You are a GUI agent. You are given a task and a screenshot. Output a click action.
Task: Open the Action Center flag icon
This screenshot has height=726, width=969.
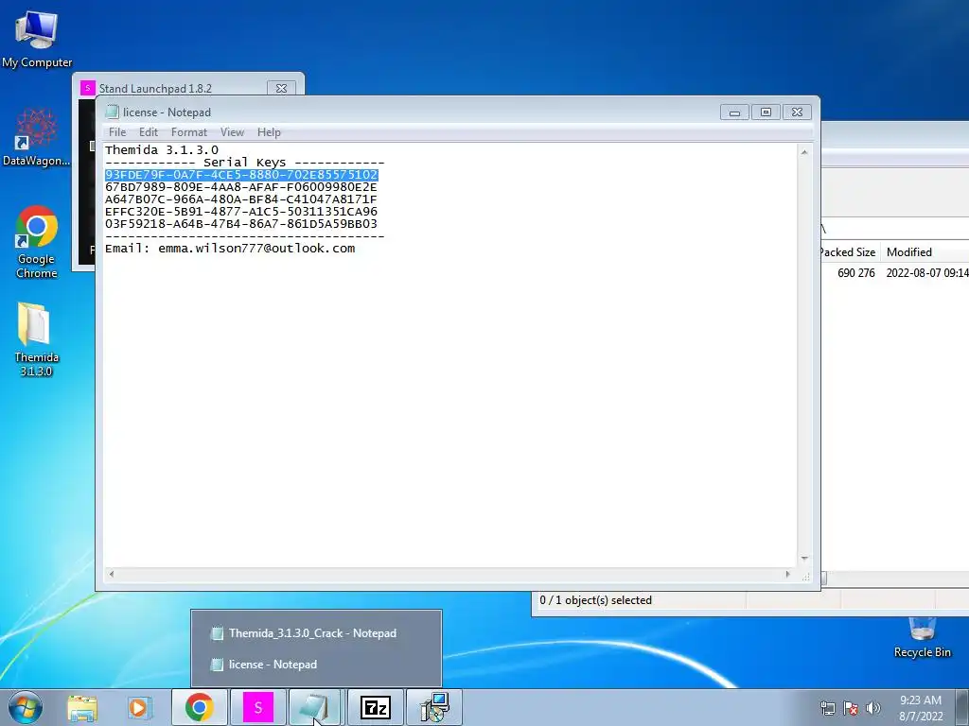[x=851, y=708]
